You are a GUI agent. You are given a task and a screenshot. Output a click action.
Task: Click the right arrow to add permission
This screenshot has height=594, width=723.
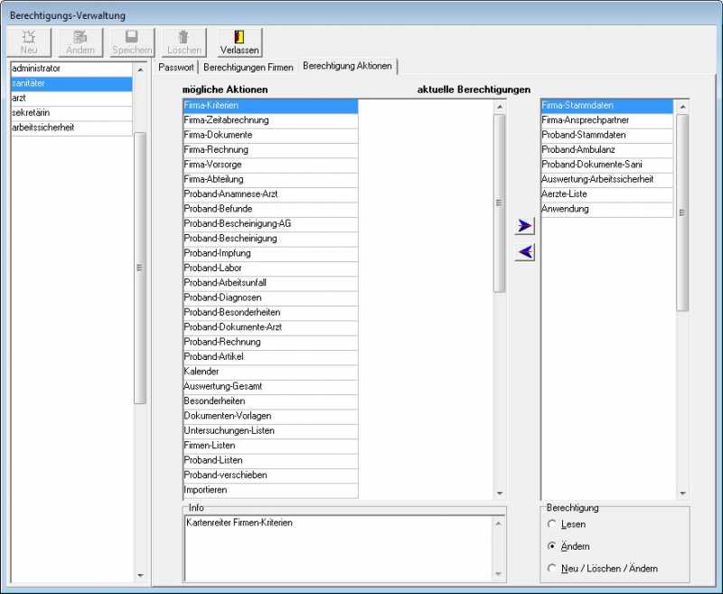tap(525, 226)
